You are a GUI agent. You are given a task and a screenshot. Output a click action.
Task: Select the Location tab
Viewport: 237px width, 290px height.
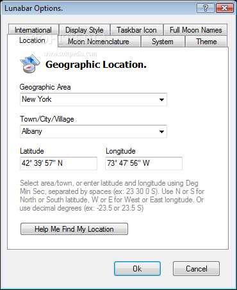coord(32,40)
